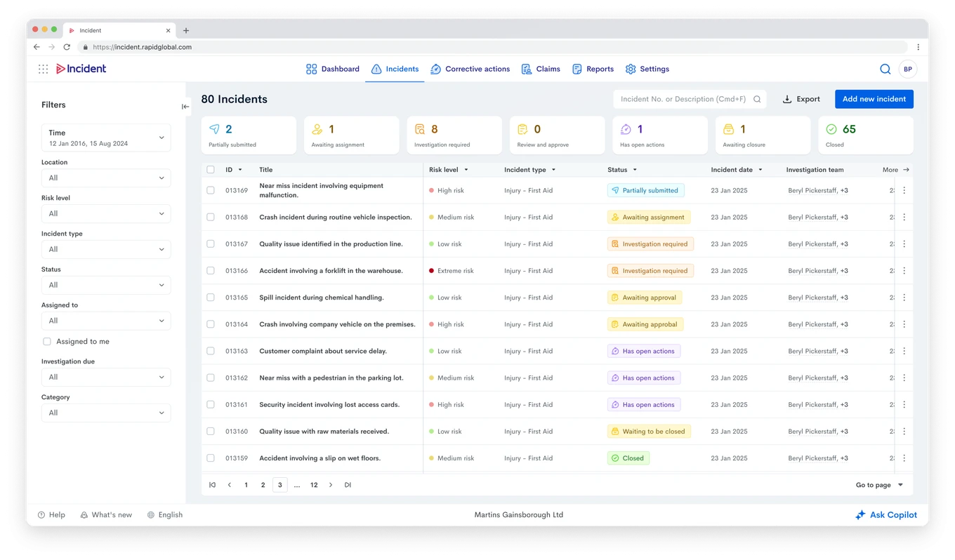Open the BP user avatar

coord(908,69)
